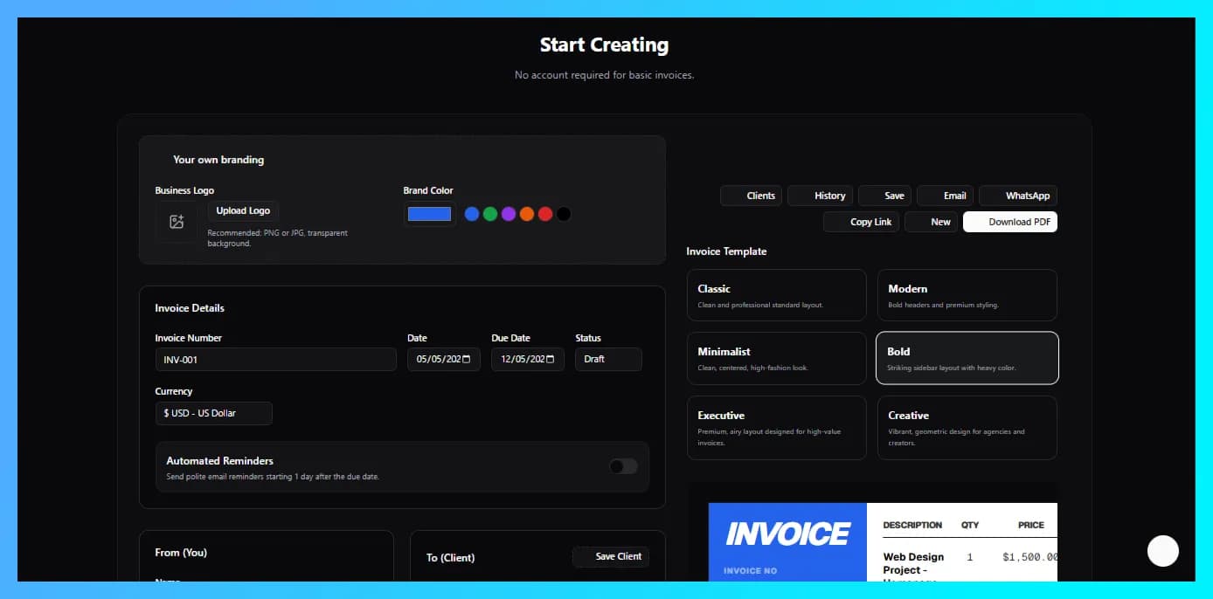The image size is (1213, 599).
Task: Open the Clients list button
Action: 752,196
